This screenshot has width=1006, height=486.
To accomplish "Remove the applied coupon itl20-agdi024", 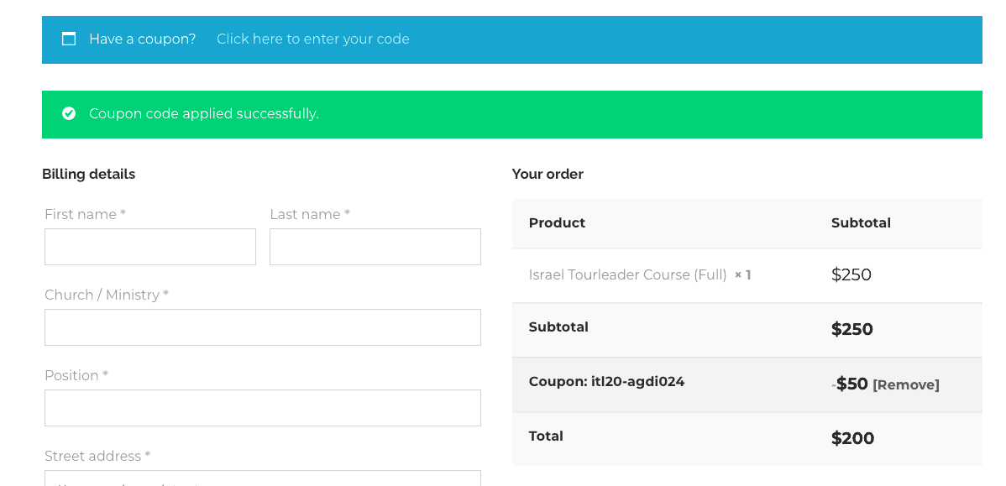I will coord(906,384).
